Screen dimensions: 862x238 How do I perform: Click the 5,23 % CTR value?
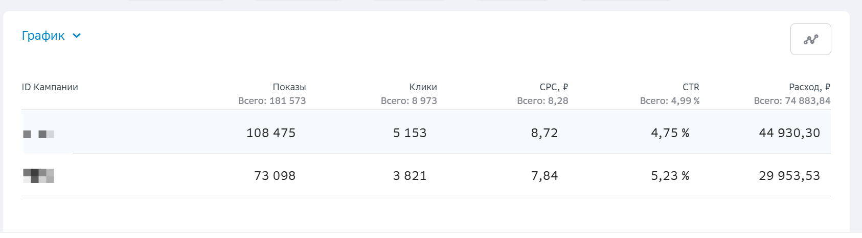[670, 176]
